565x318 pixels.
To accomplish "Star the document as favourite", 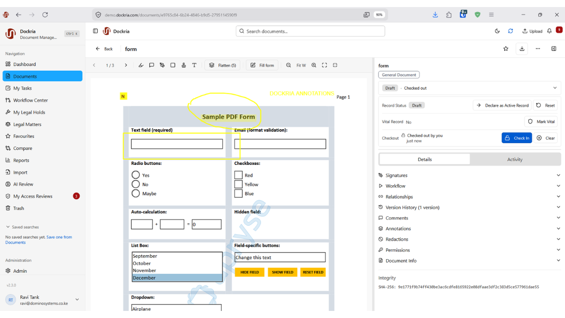I will pos(506,49).
